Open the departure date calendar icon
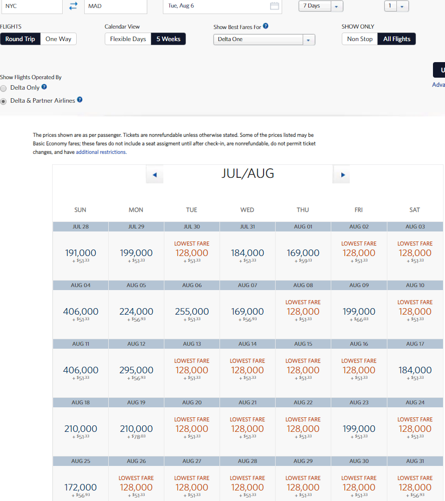The width and height of the screenshot is (445, 501). point(274,6)
